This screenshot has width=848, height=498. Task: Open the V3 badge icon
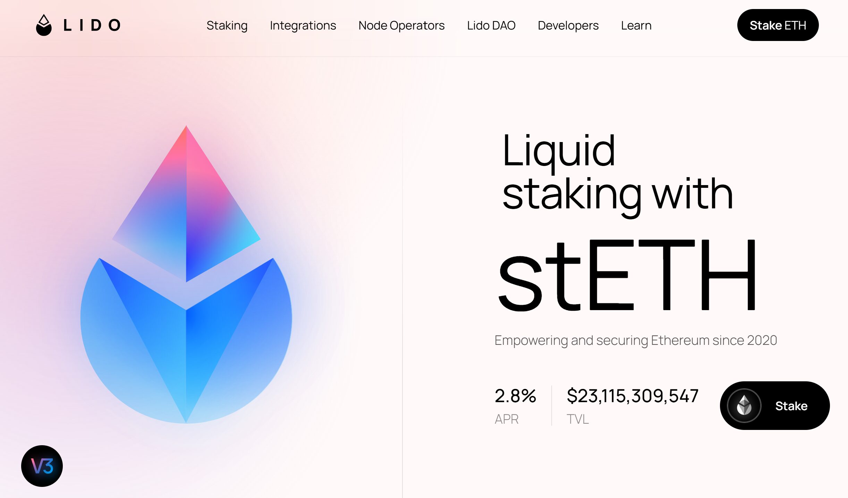(42, 466)
